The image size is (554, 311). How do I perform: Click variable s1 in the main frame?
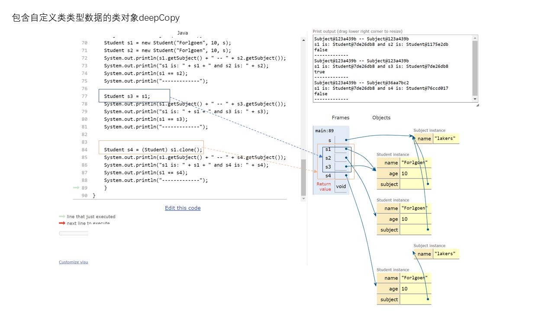328,149
